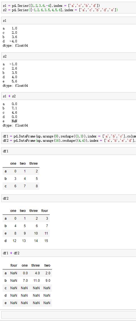Click the 'three' column header in df1 table
The image size is (136, 321).
click(33, 164)
